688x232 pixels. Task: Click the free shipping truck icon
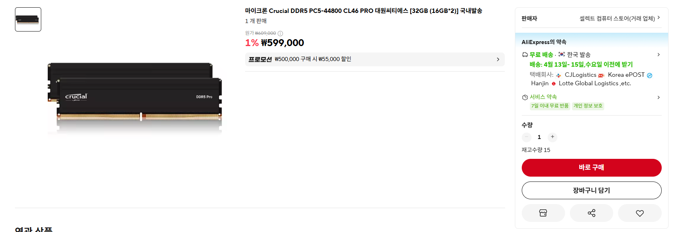click(x=525, y=55)
